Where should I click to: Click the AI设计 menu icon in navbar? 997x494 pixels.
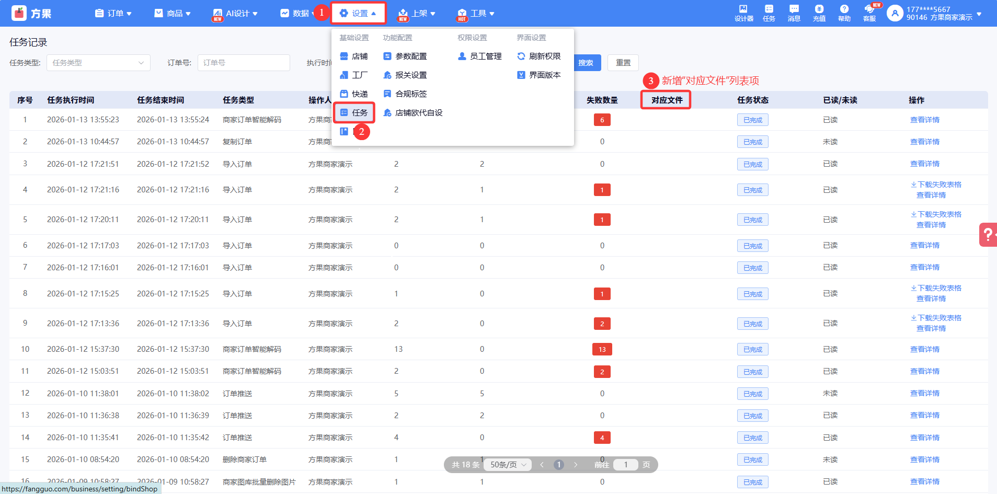coord(217,13)
